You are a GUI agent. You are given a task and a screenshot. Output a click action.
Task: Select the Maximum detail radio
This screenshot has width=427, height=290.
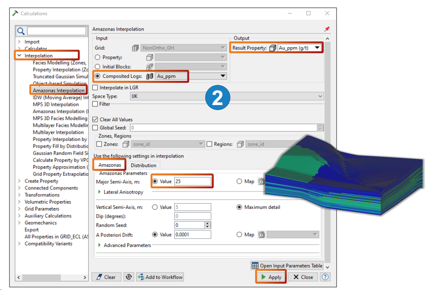click(x=239, y=207)
